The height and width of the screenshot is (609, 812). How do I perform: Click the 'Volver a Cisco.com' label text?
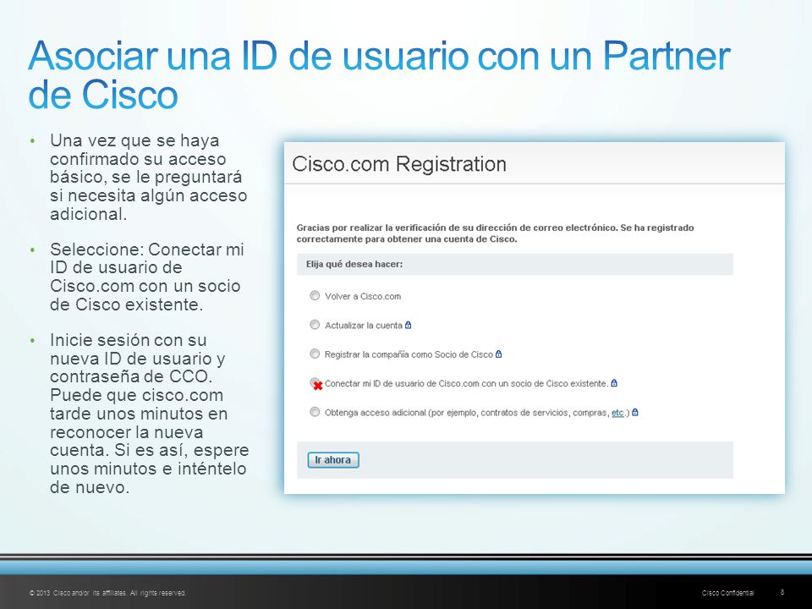pos(363,296)
